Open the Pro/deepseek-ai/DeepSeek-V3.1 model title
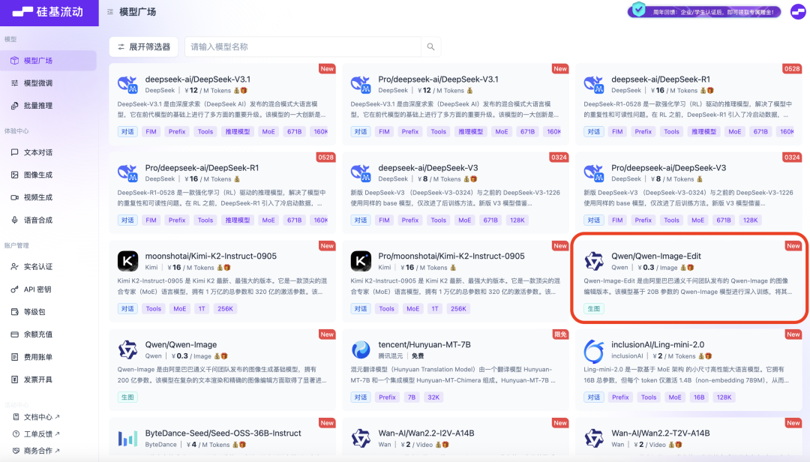Viewport: 810px width, 462px height. 438,79
